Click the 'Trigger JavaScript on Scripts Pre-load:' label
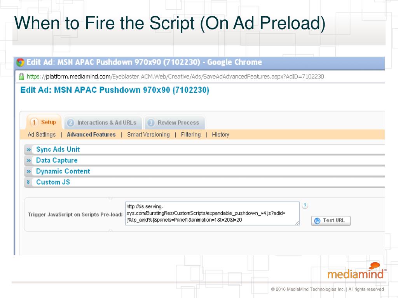This screenshot has width=398, height=298. [75, 215]
